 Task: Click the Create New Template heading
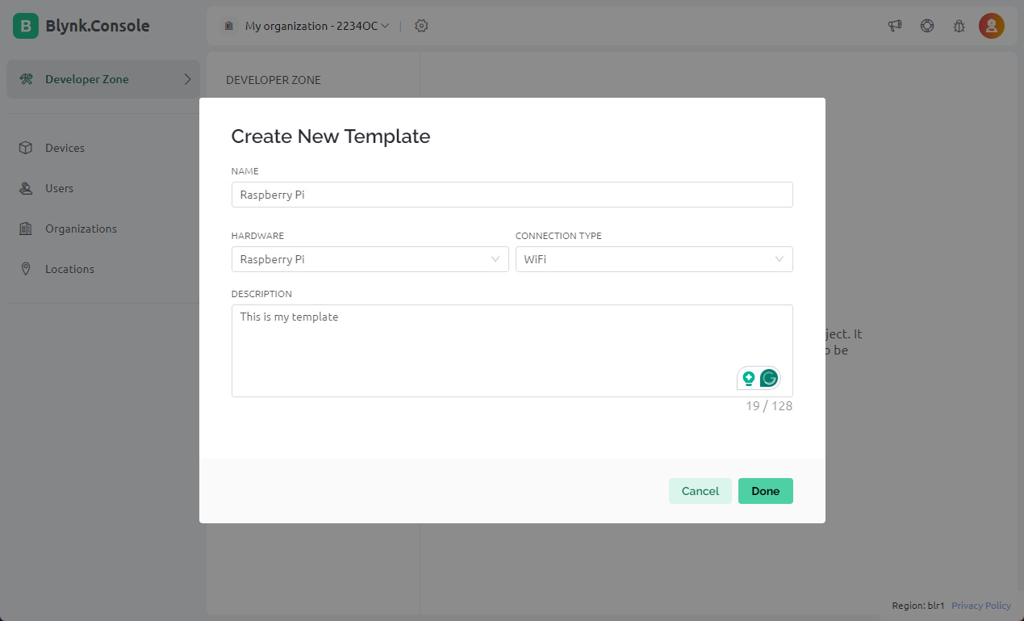click(x=331, y=136)
